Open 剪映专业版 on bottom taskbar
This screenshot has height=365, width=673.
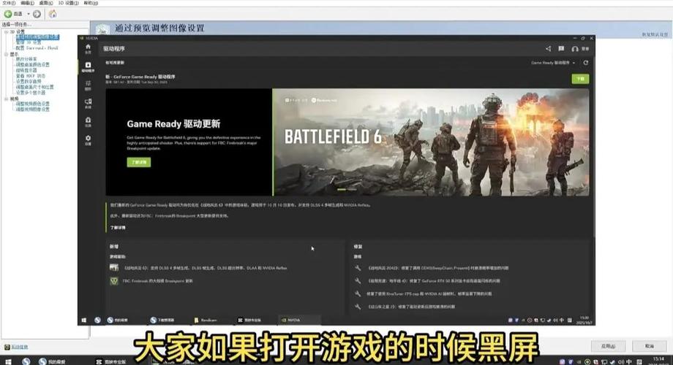pos(111,361)
